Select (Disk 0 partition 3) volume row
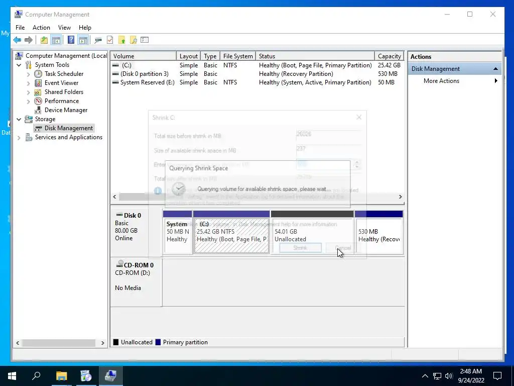 click(x=258, y=74)
